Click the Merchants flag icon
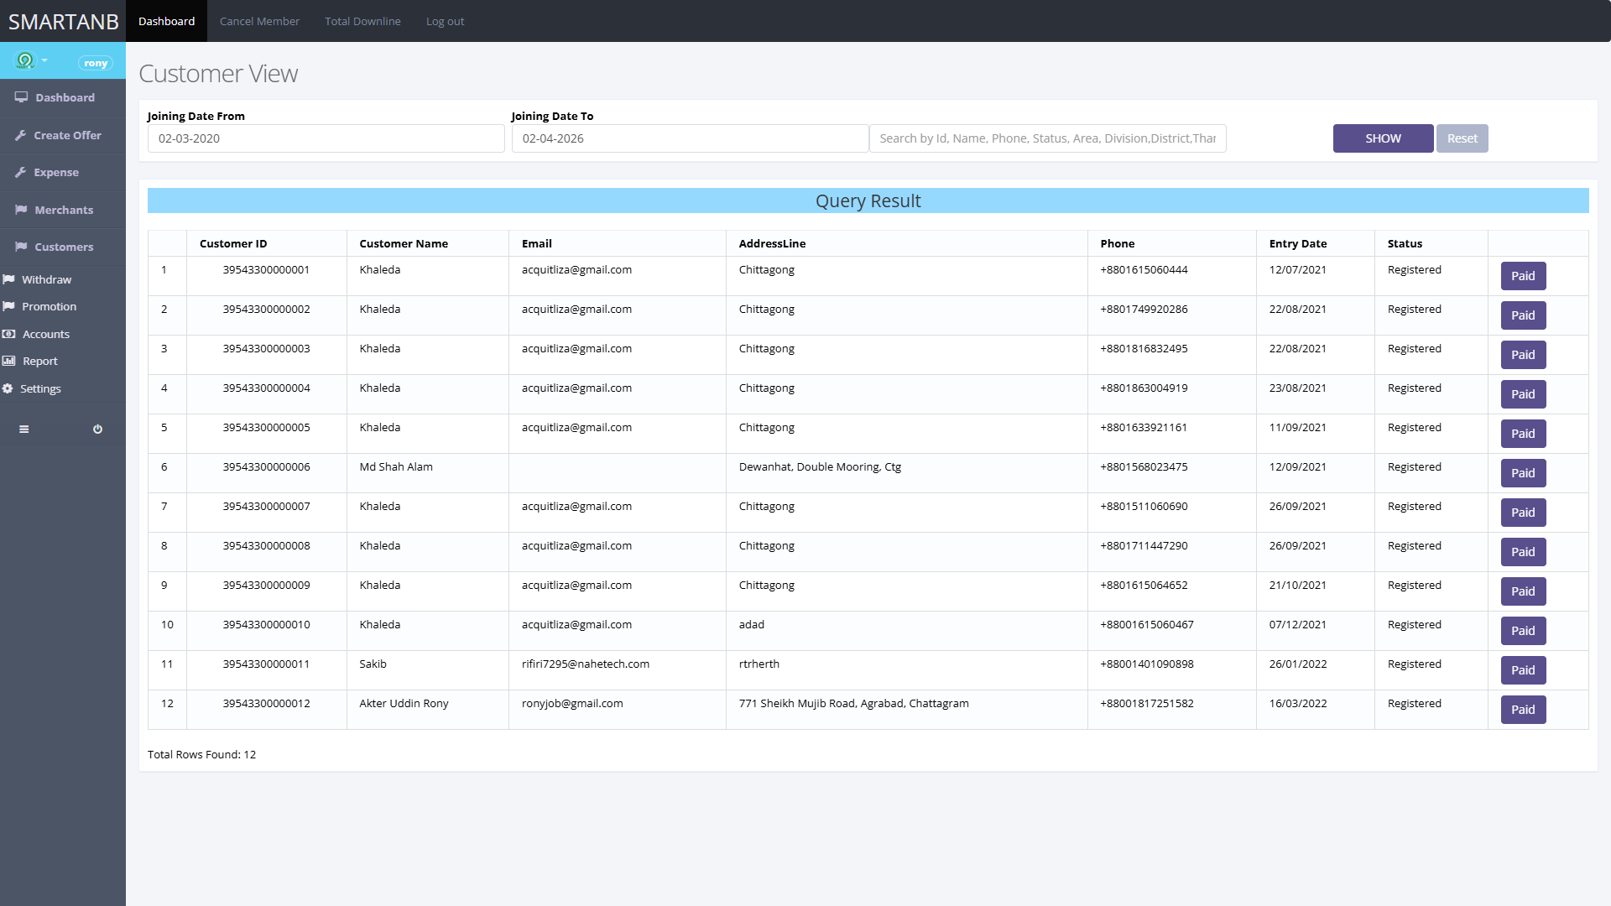The image size is (1611, 906). (x=21, y=210)
